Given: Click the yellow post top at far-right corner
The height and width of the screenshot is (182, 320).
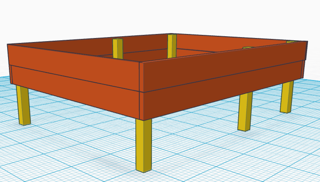Looking at the screenshot, I should click(291, 42).
